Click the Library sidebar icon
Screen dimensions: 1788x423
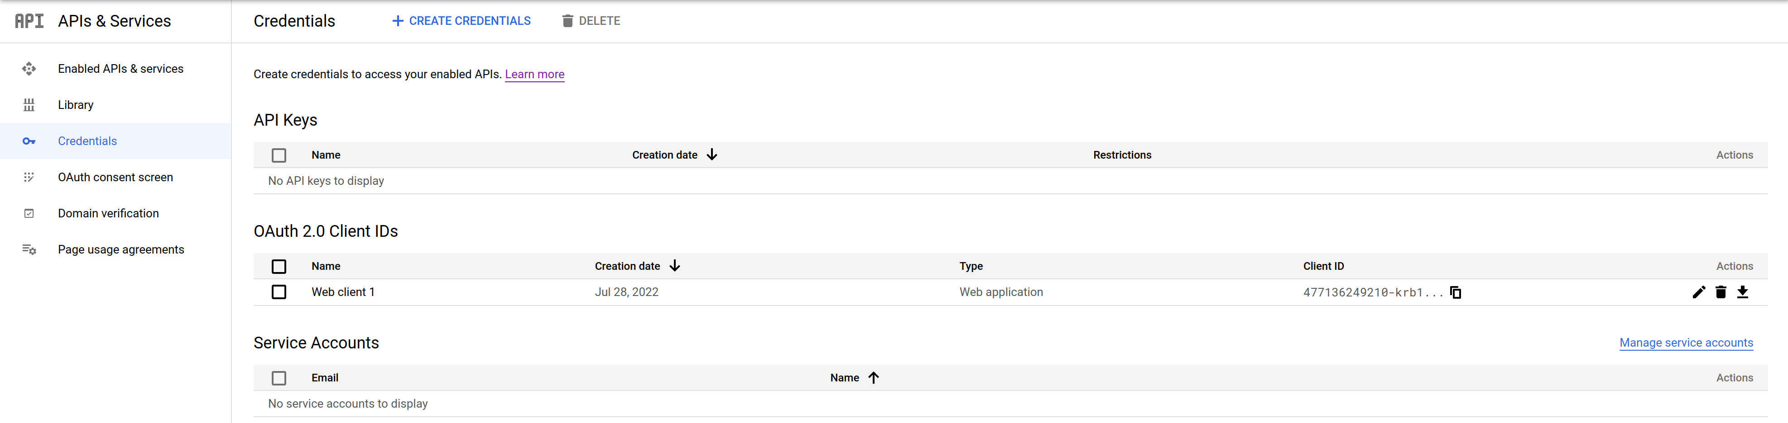pos(29,104)
